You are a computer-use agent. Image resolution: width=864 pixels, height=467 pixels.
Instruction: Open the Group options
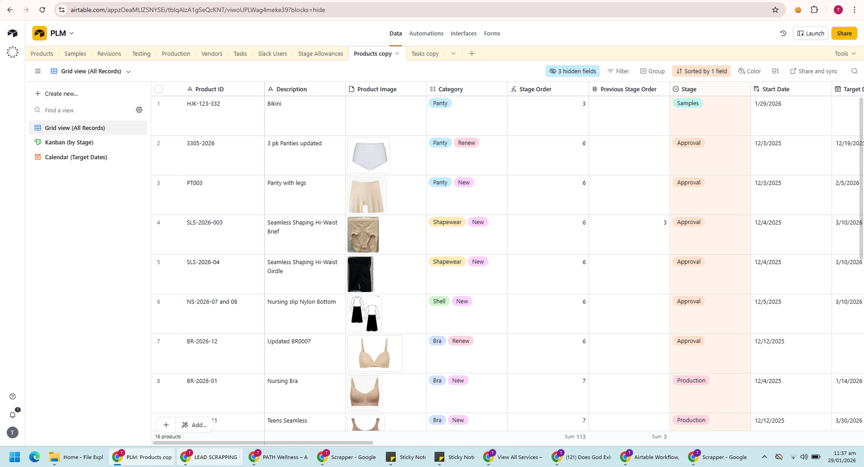[652, 71]
